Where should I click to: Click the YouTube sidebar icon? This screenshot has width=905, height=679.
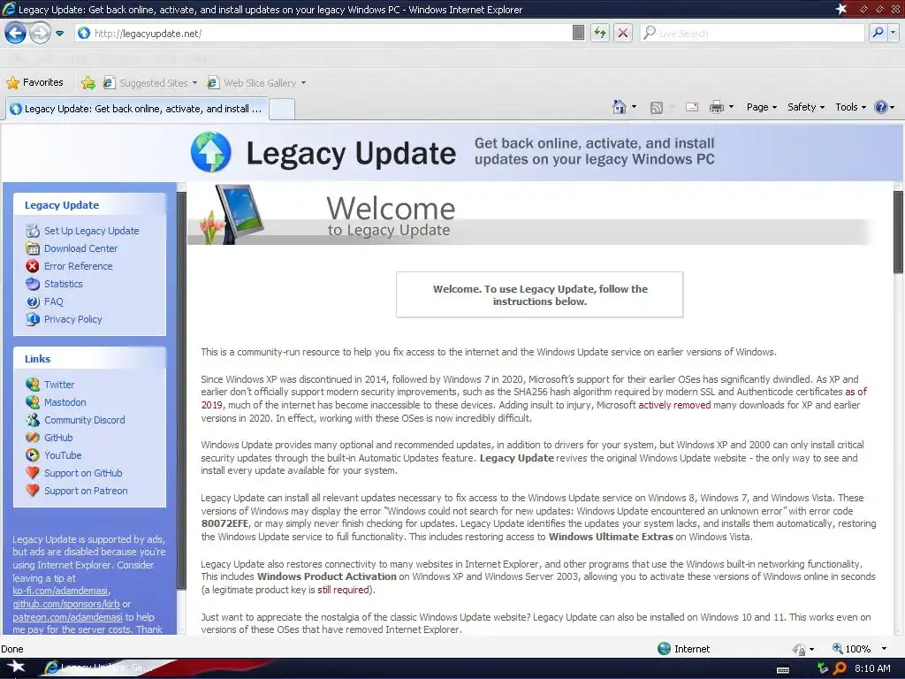pyautogui.click(x=33, y=455)
